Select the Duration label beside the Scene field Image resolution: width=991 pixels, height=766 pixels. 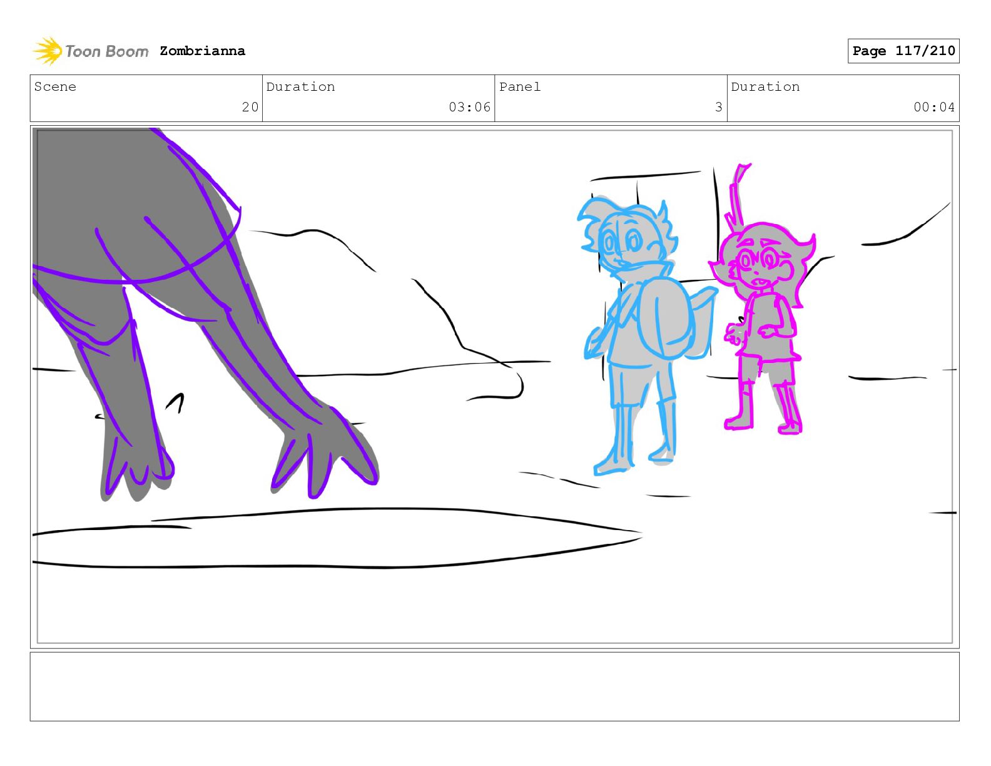click(300, 86)
